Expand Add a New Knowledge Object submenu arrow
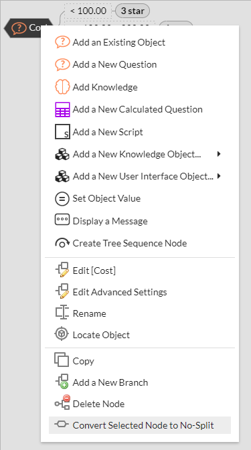Viewport: 251px width, 450px height. pyautogui.click(x=219, y=154)
